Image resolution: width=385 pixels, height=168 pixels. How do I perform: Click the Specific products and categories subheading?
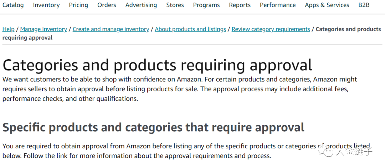pyautogui.click(x=153, y=127)
